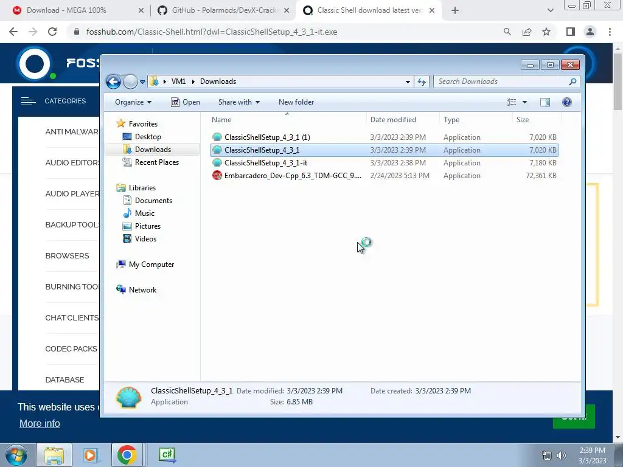Open the Organize menu
The image size is (623, 467).
click(133, 102)
